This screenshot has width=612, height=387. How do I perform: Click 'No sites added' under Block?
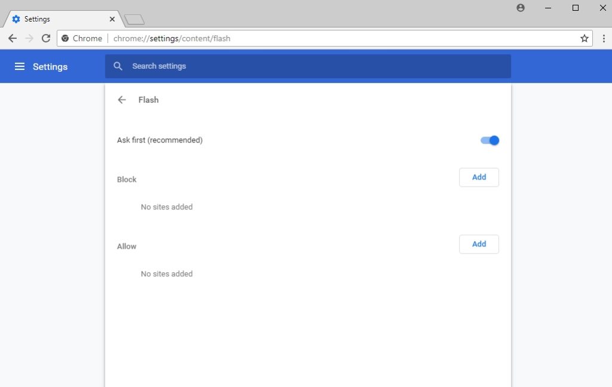click(166, 206)
